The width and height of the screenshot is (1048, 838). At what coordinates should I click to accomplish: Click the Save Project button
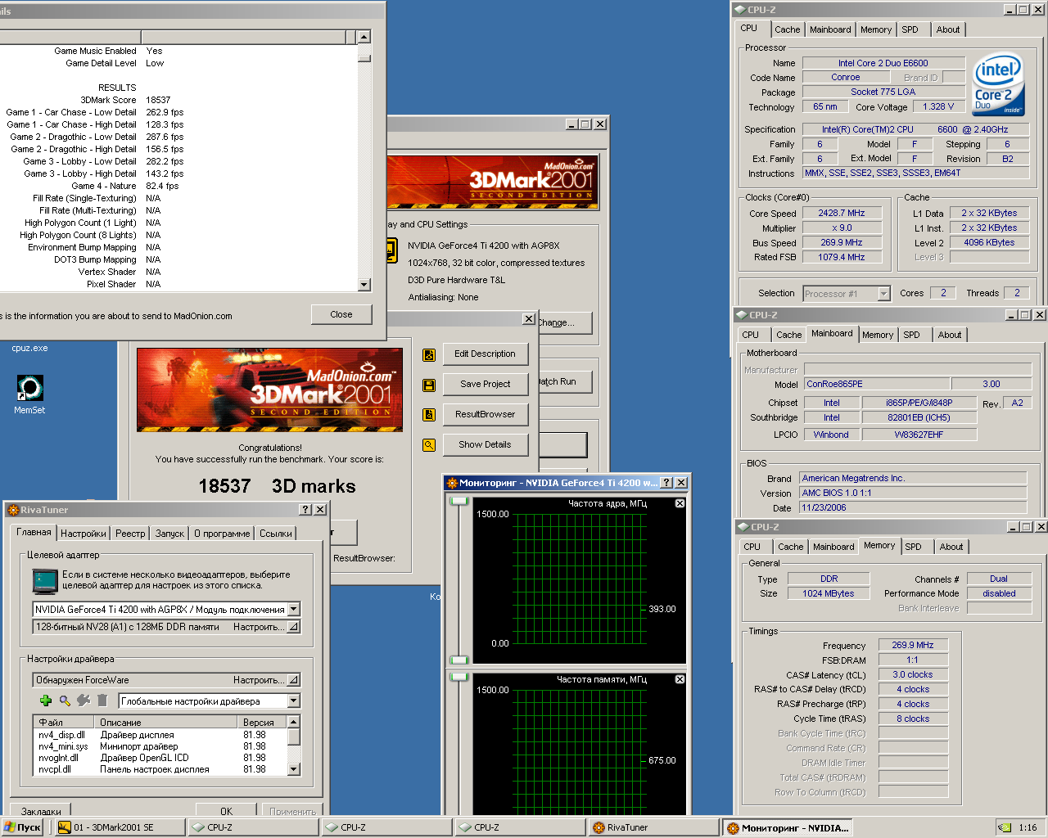(485, 384)
